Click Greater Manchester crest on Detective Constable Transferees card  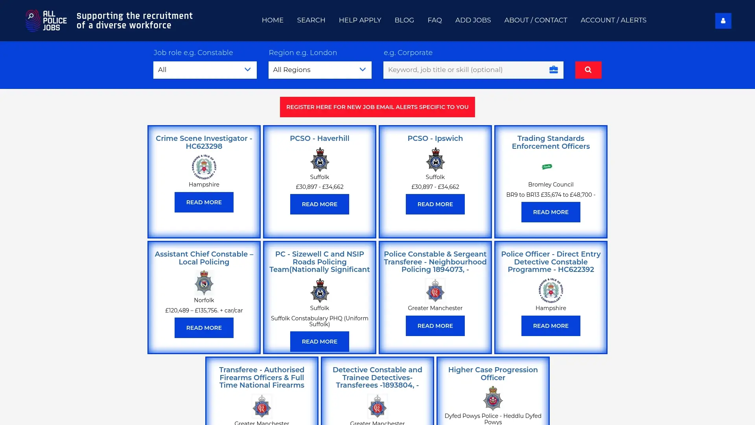point(377,406)
